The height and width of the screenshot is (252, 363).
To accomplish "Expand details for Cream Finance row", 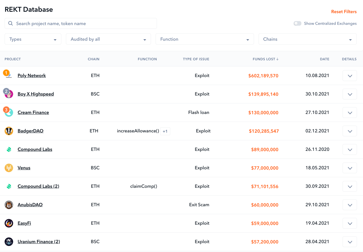I will pos(350,113).
